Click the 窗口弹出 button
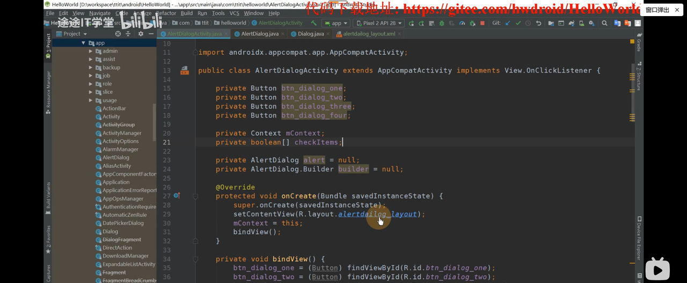Image resolution: width=687 pixels, height=283 pixels. (x=657, y=10)
